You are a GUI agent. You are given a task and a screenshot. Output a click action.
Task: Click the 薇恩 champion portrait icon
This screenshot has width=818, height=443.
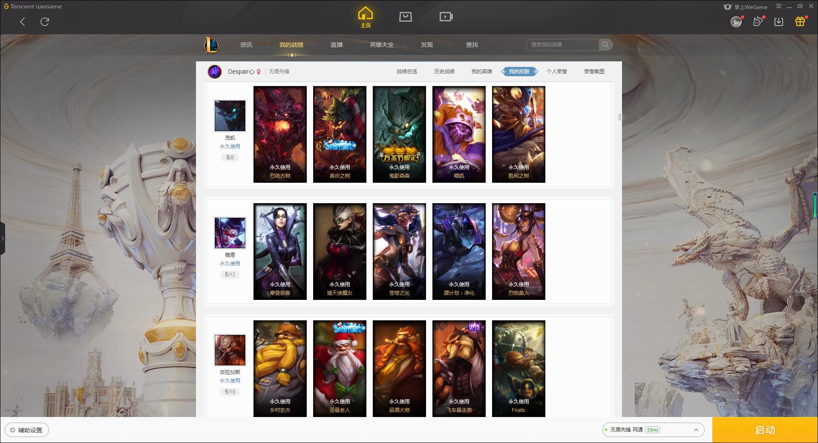230,233
